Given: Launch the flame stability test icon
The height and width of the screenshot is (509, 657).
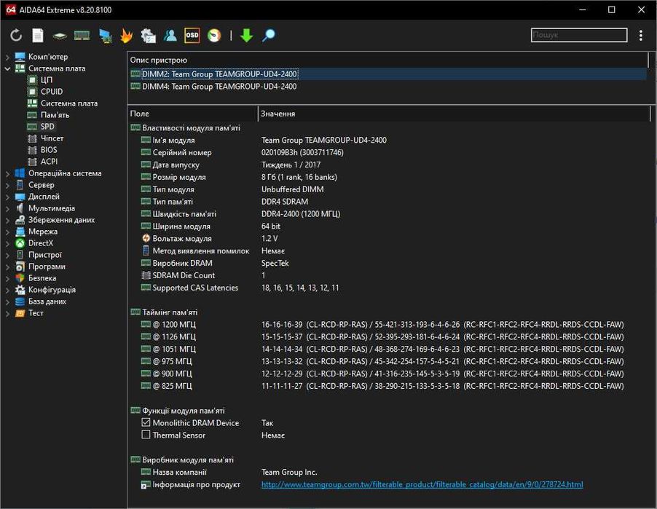Looking at the screenshot, I should click(x=126, y=36).
